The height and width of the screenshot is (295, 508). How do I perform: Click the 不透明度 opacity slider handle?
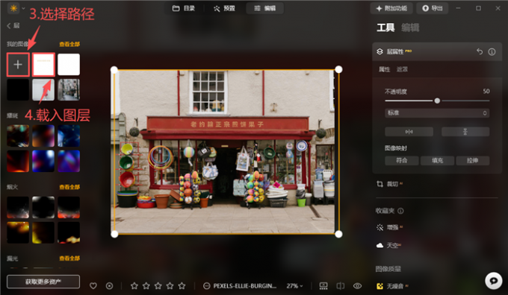(x=437, y=101)
